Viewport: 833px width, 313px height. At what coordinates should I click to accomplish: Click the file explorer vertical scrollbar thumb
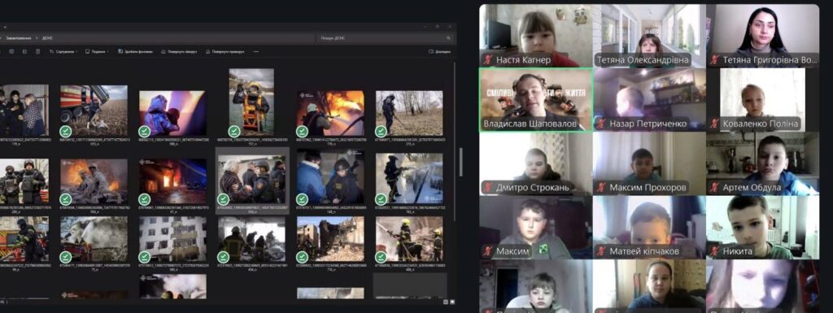460,162
